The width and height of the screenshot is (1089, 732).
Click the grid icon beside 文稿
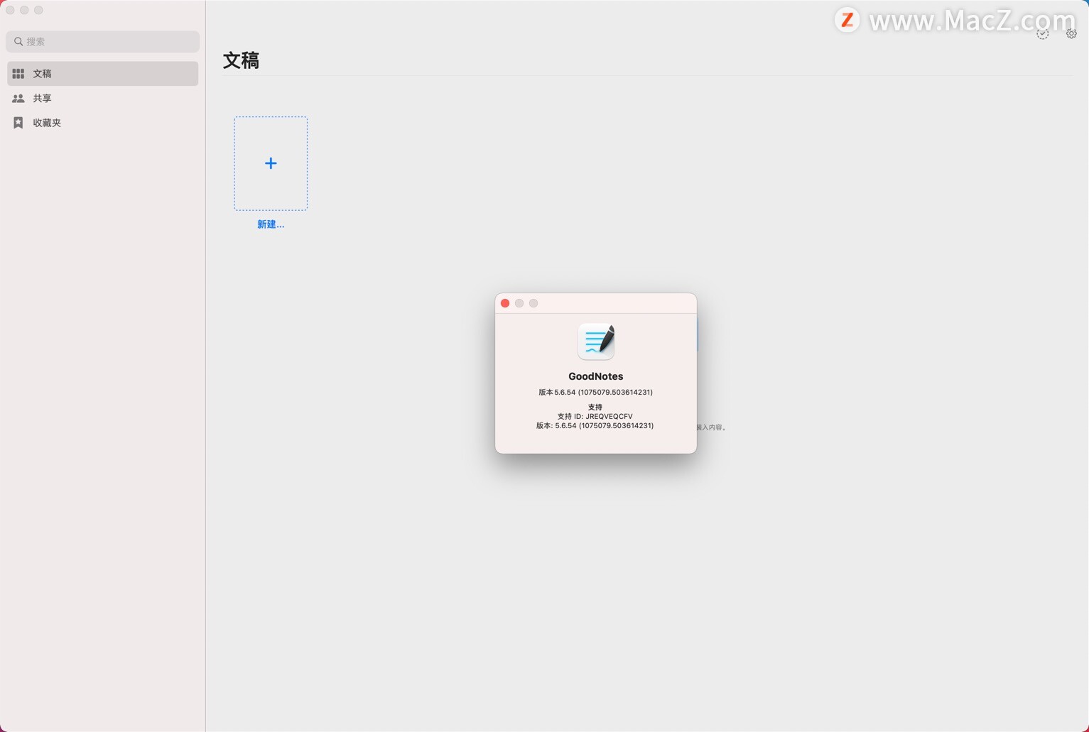click(x=18, y=74)
